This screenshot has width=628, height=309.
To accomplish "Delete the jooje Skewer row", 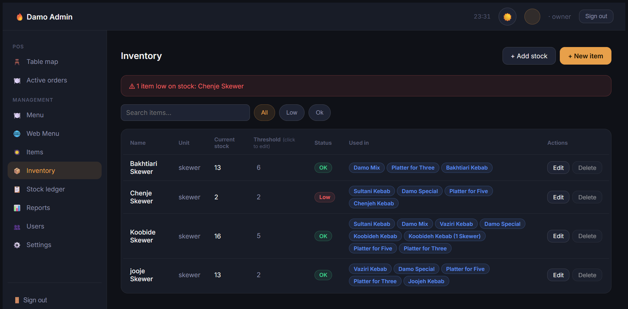I will pyautogui.click(x=587, y=275).
